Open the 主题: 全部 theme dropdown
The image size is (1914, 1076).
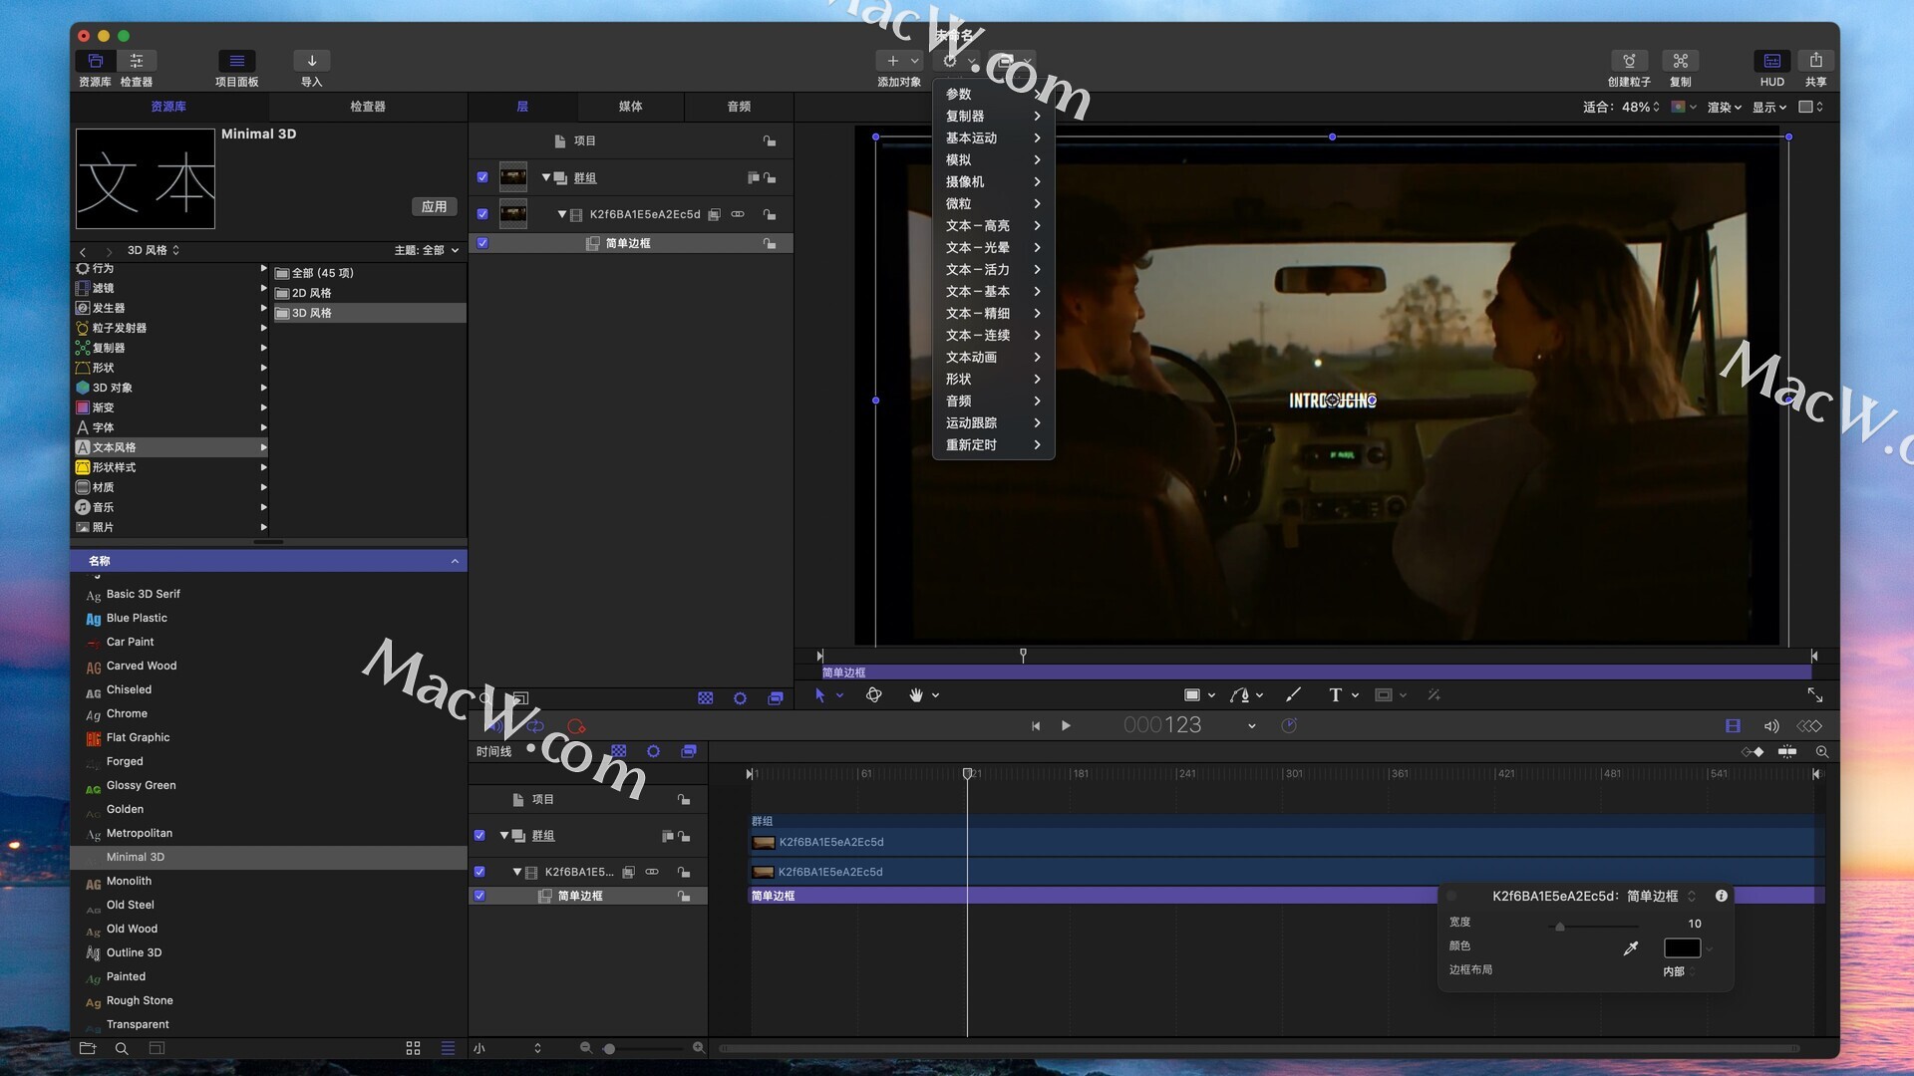427,250
